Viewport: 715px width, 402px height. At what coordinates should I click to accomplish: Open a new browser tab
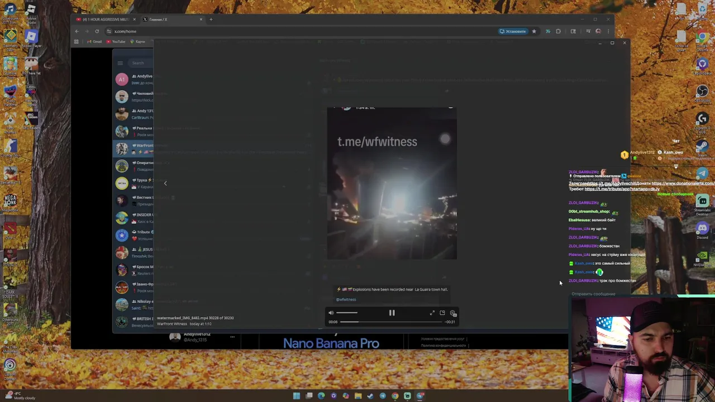pyautogui.click(x=211, y=20)
